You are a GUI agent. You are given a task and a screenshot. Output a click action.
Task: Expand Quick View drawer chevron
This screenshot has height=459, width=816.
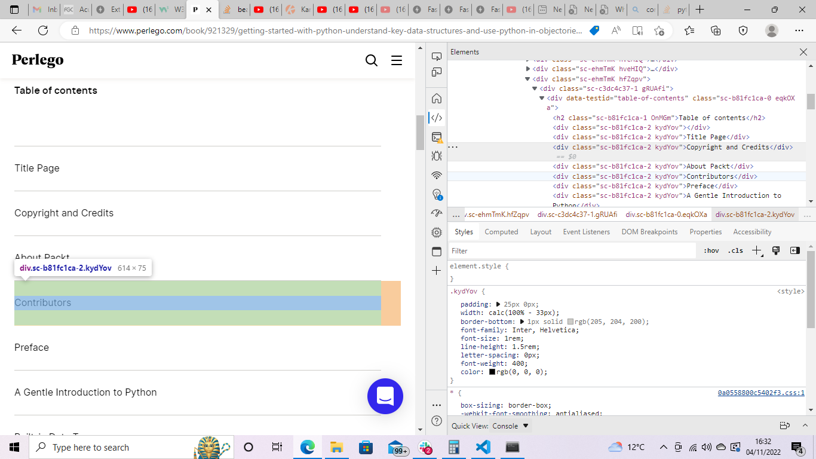pos(805,426)
